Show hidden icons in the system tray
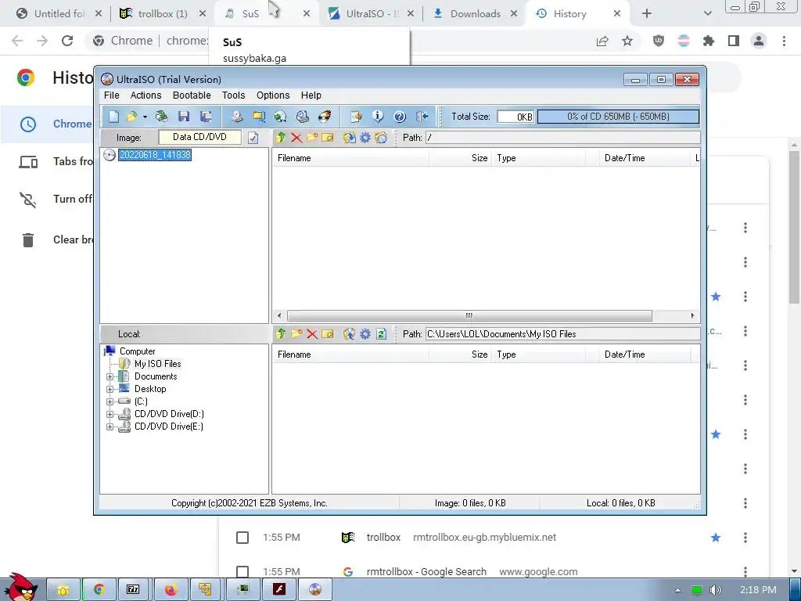 coord(677,590)
